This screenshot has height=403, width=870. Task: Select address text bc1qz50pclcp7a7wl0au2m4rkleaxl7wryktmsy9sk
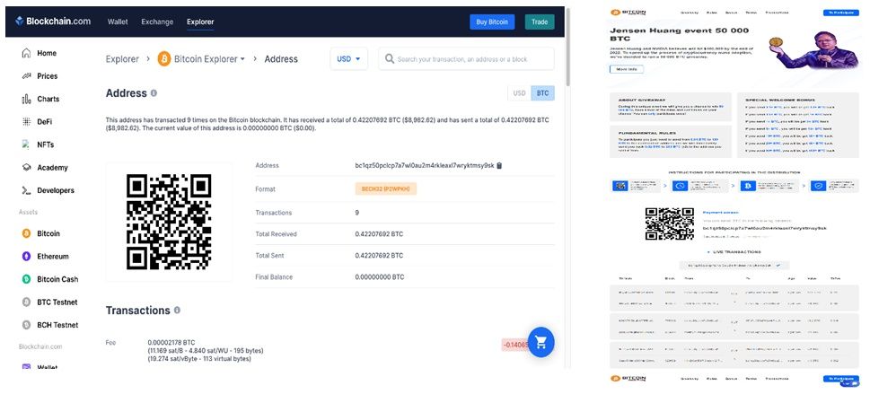pyautogui.click(x=425, y=165)
